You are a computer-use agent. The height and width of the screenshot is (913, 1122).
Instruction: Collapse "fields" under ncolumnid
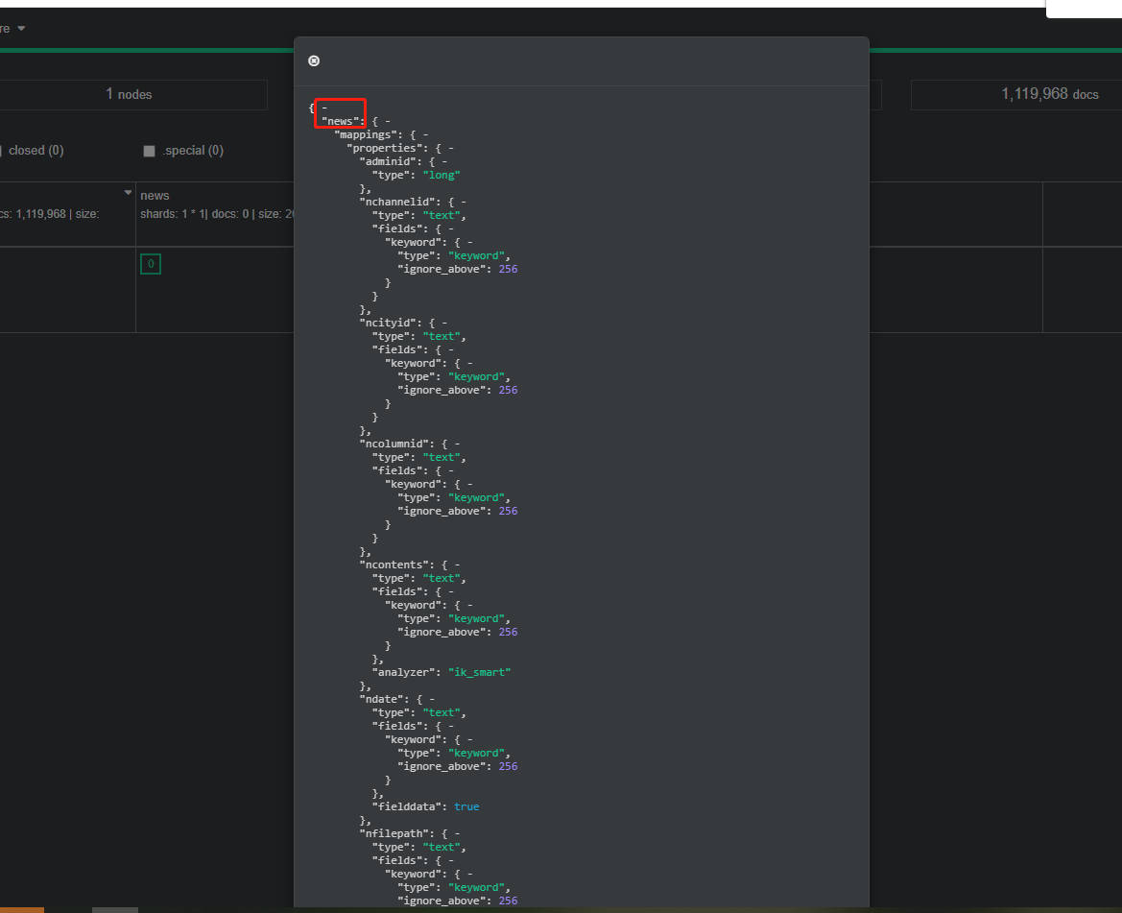tap(451, 470)
